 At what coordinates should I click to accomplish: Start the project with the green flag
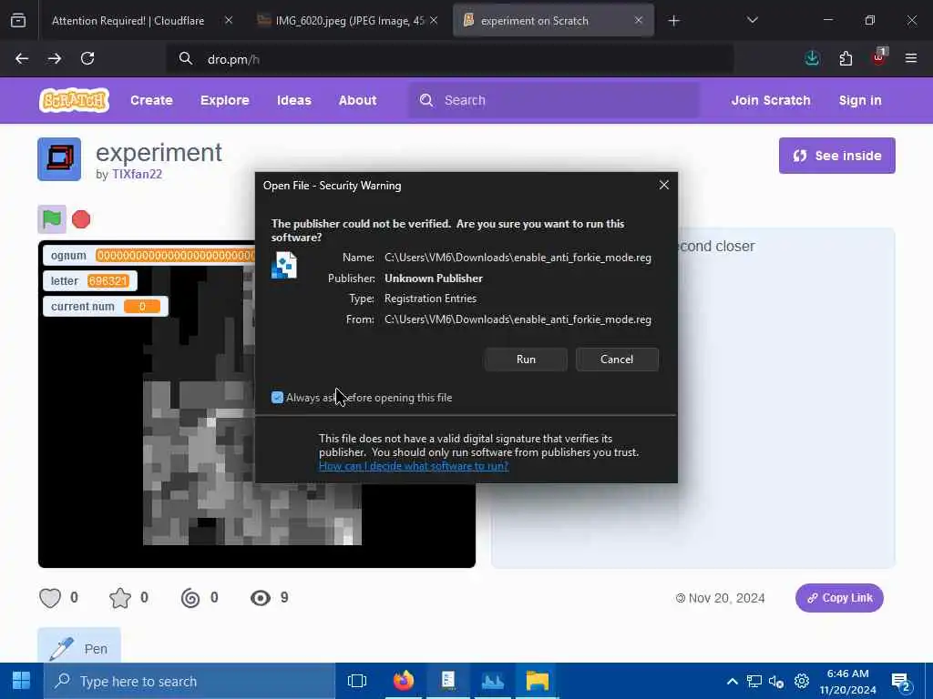click(52, 219)
